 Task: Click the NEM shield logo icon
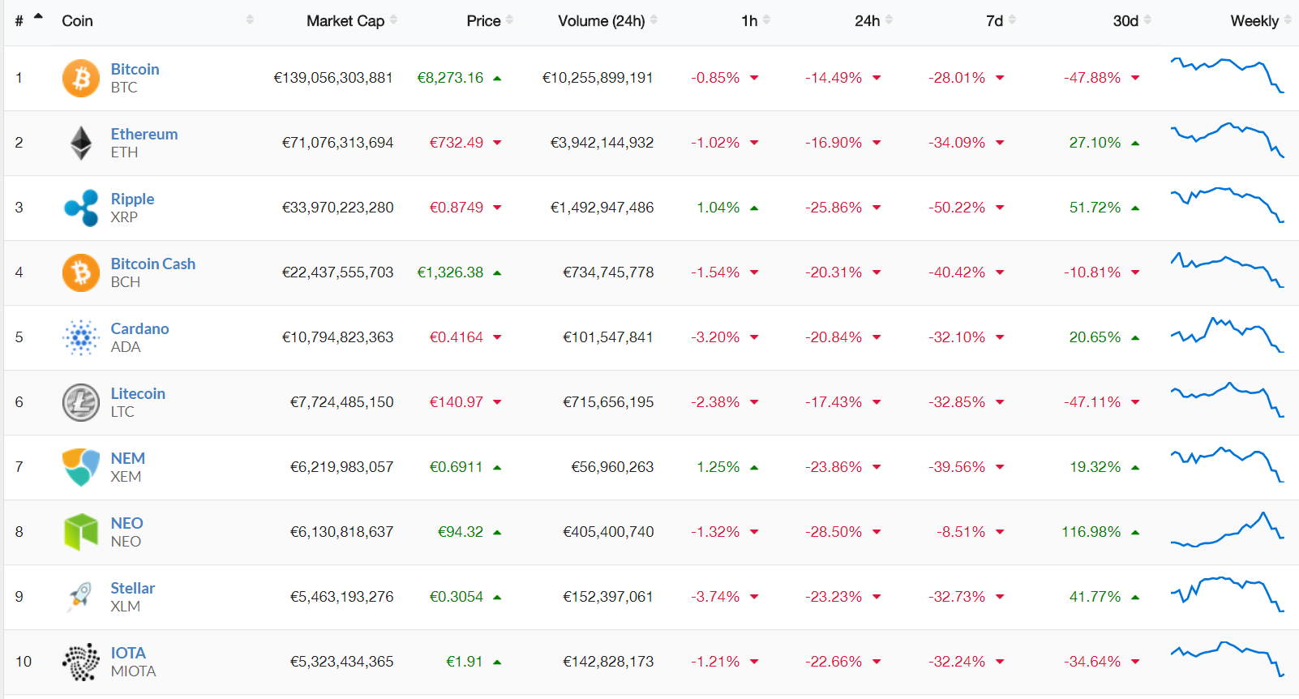pos(81,467)
